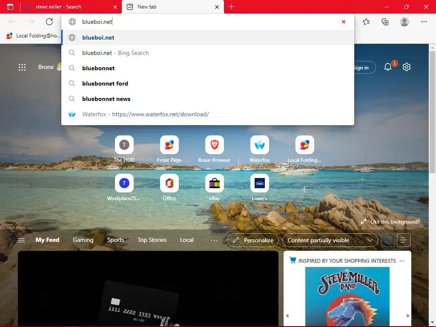Click the profile avatar icon
Viewport: 436px width, 327px height.
click(x=404, y=22)
